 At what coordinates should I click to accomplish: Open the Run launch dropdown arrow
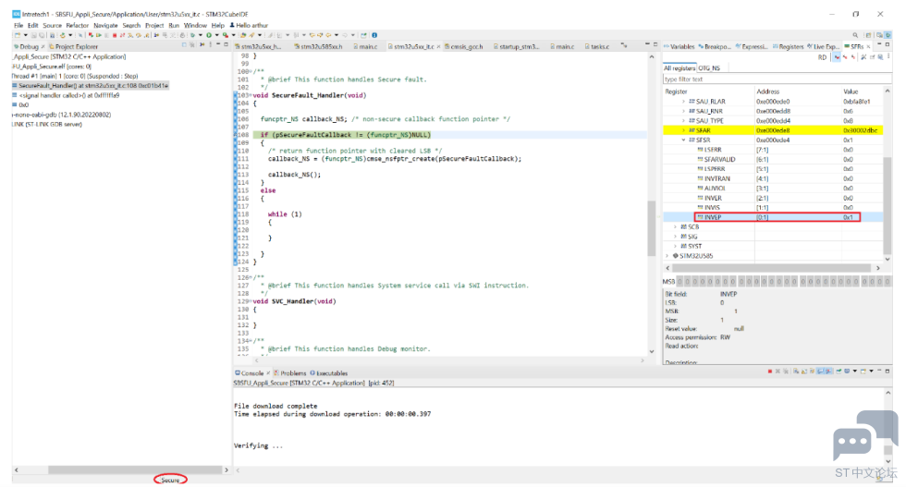216,35
